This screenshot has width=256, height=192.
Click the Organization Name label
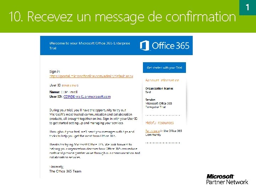click(x=159, y=88)
